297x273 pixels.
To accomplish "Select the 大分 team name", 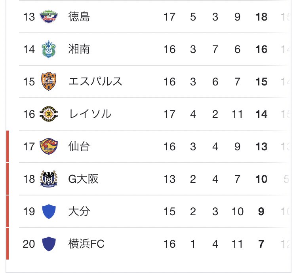I will [79, 212].
